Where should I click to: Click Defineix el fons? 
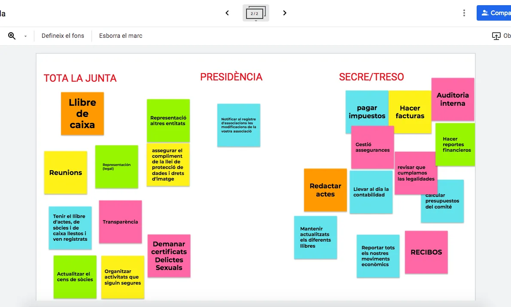[x=63, y=36]
